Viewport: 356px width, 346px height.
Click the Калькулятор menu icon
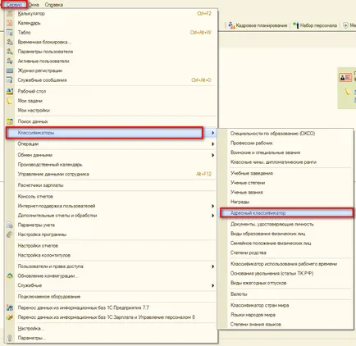click(10, 13)
